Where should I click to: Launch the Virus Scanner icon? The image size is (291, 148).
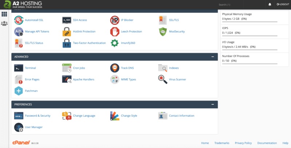(163, 79)
